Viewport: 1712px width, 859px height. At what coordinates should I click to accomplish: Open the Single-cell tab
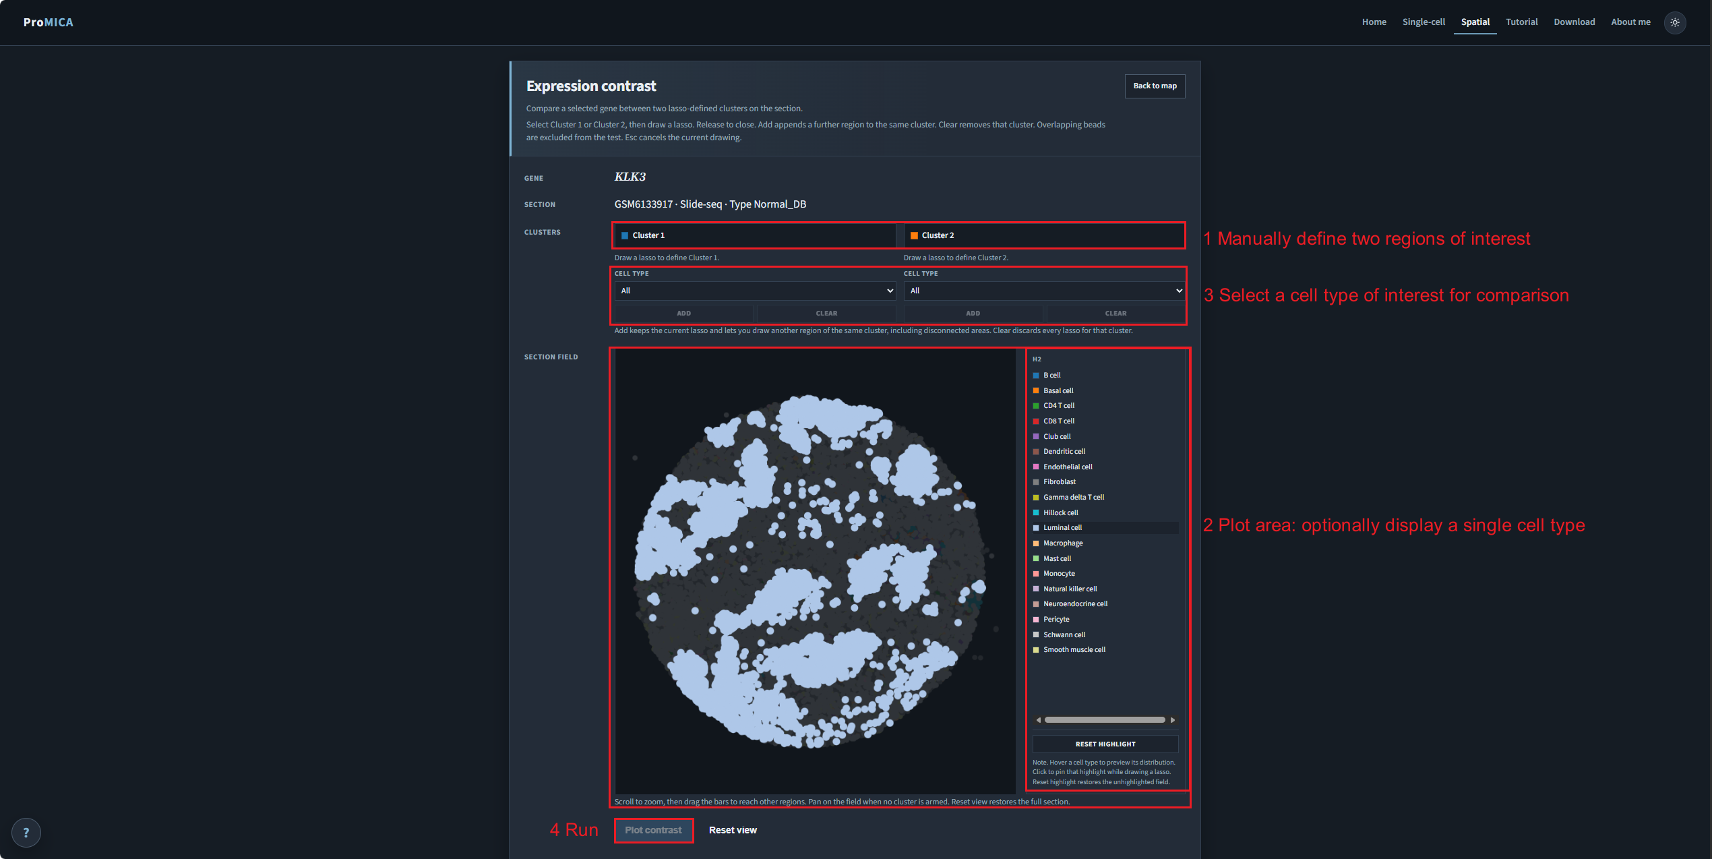click(x=1424, y=22)
